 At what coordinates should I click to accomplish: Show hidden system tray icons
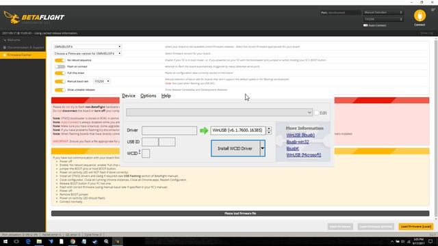pos(392,241)
